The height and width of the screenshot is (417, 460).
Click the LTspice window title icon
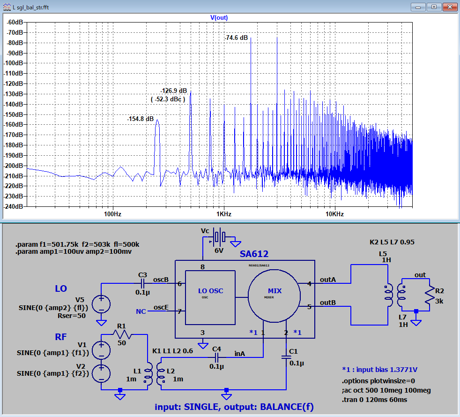click(x=7, y=7)
